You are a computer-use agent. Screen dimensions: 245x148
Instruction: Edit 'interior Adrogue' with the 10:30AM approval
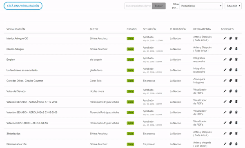pos(225,49)
